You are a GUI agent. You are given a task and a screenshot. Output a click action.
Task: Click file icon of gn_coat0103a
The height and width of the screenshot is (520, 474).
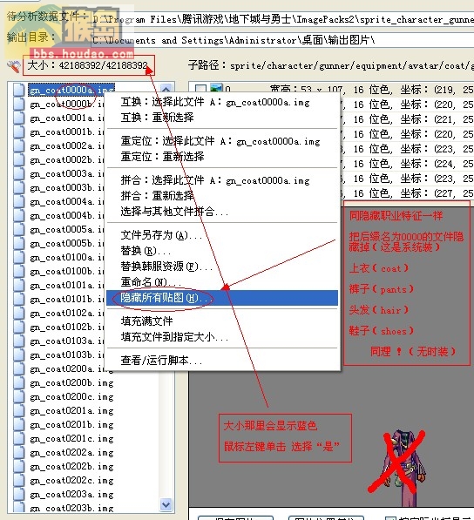point(18,341)
